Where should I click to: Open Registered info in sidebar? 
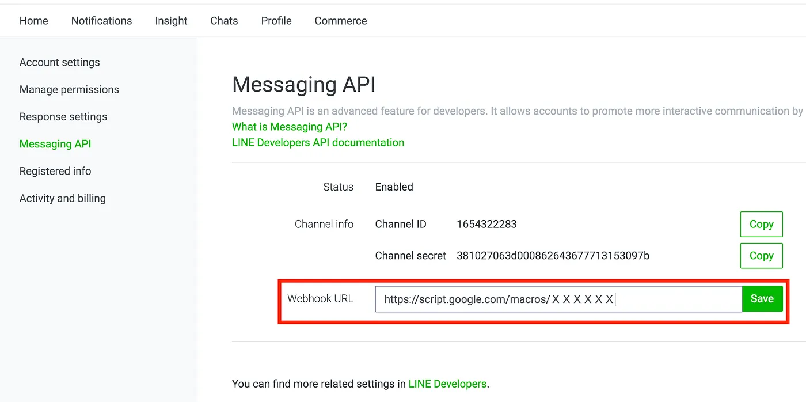coord(55,171)
